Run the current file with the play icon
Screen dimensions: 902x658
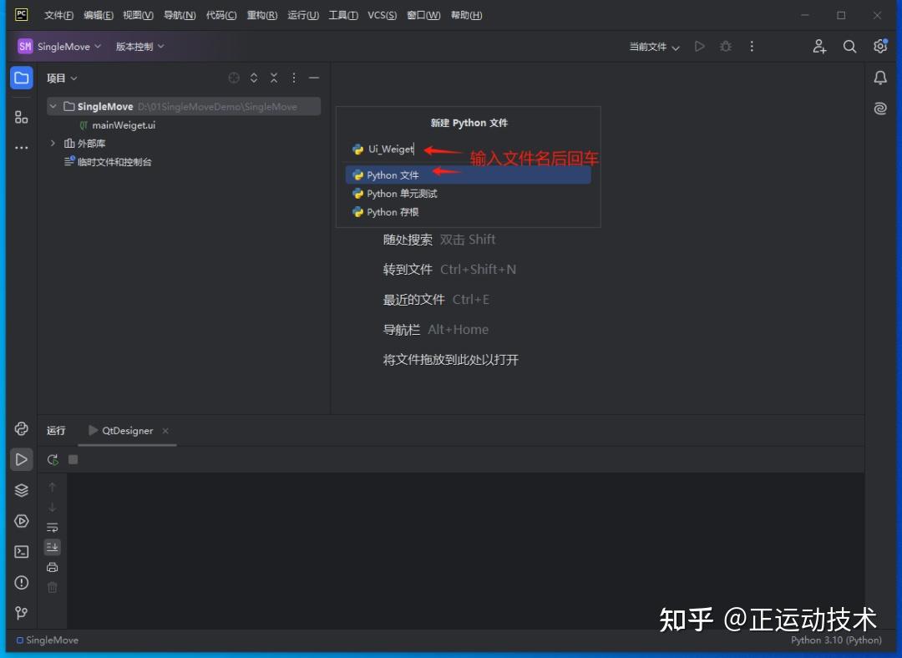coord(699,47)
